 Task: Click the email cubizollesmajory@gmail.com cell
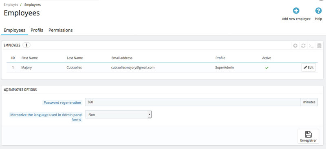point(133,68)
